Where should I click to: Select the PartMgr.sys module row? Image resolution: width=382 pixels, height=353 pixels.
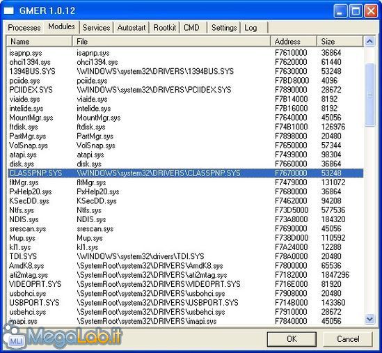pos(186,136)
